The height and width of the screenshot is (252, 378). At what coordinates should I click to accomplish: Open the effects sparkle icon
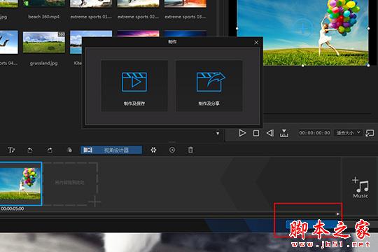tap(153, 150)
